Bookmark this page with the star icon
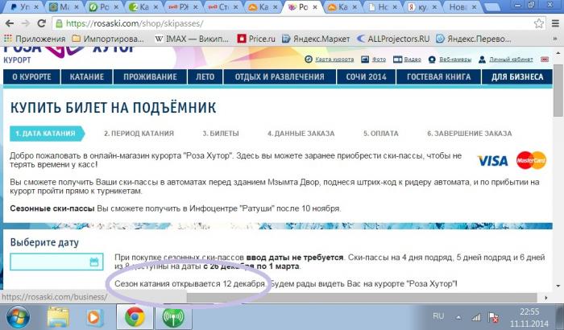The width and height of the screenshot is (564, 330). [538, 23]
